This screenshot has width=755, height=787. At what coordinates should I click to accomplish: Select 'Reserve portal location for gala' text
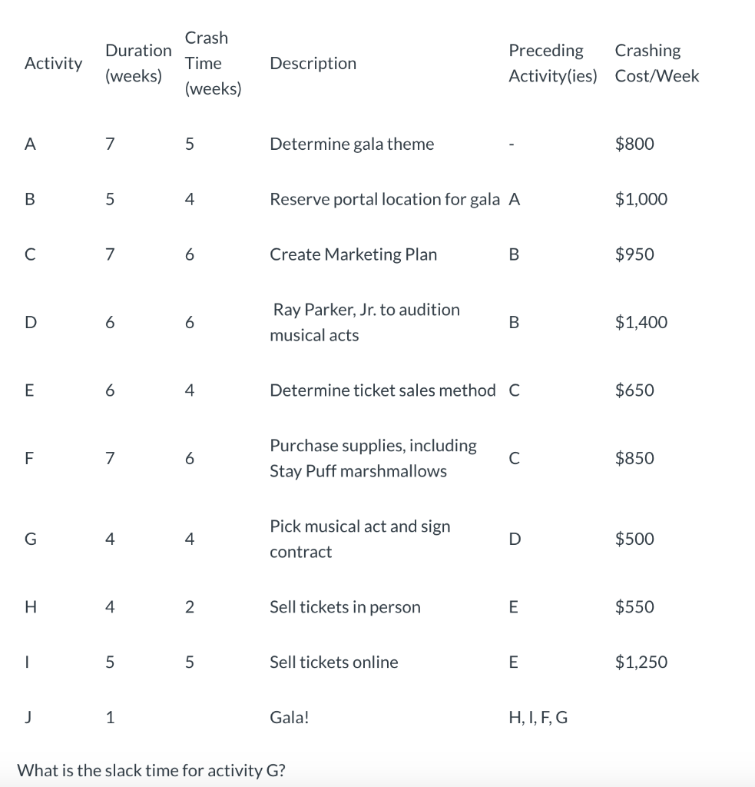[384, 199]
